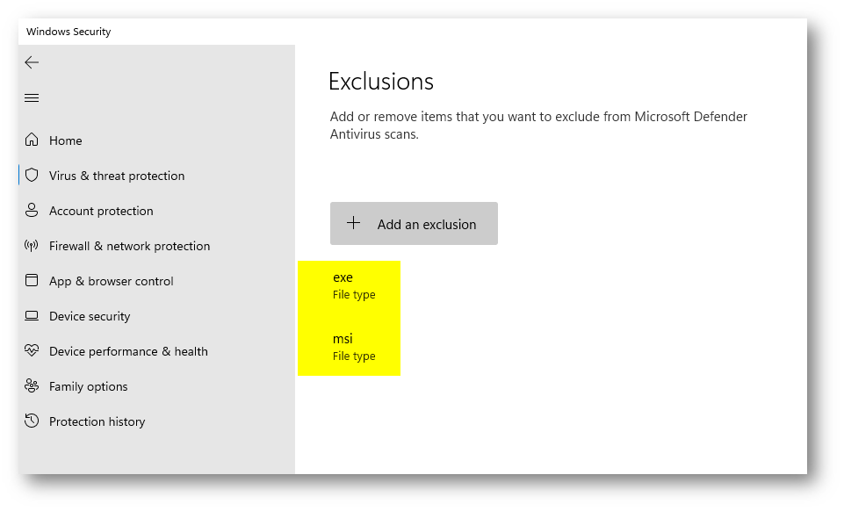Click the clock icon for Protection history
844x511 pixels.
pyautogui.click(x=32, y=421)
